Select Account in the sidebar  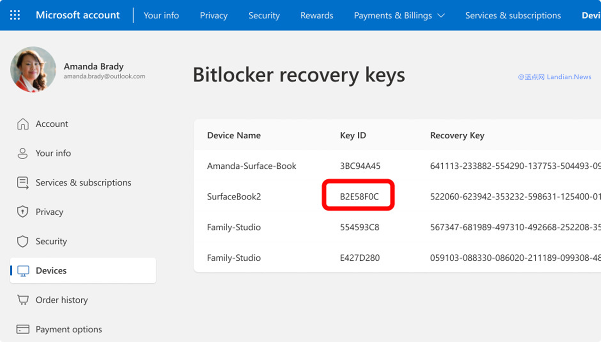click(52, 124)
